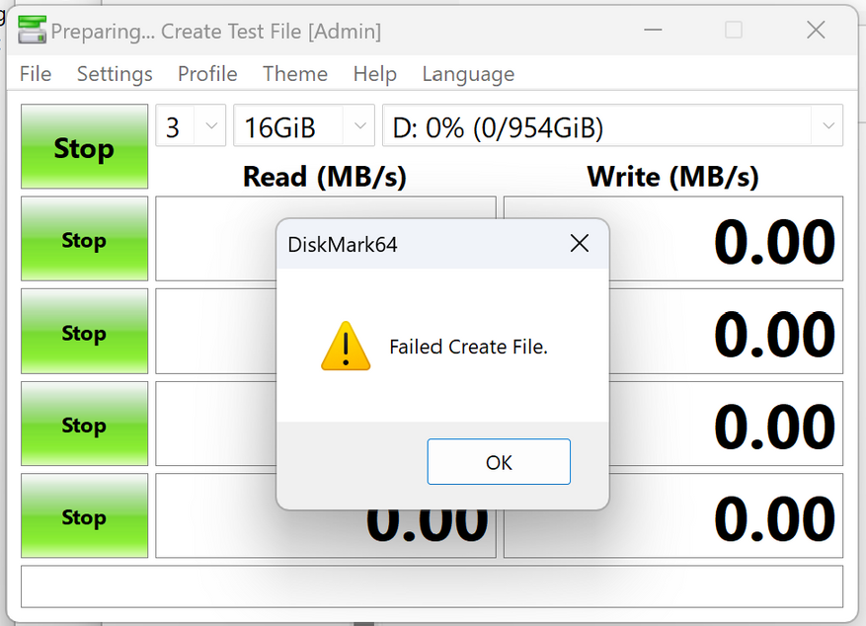
Task: Open the Help menu
Action: 374,74
